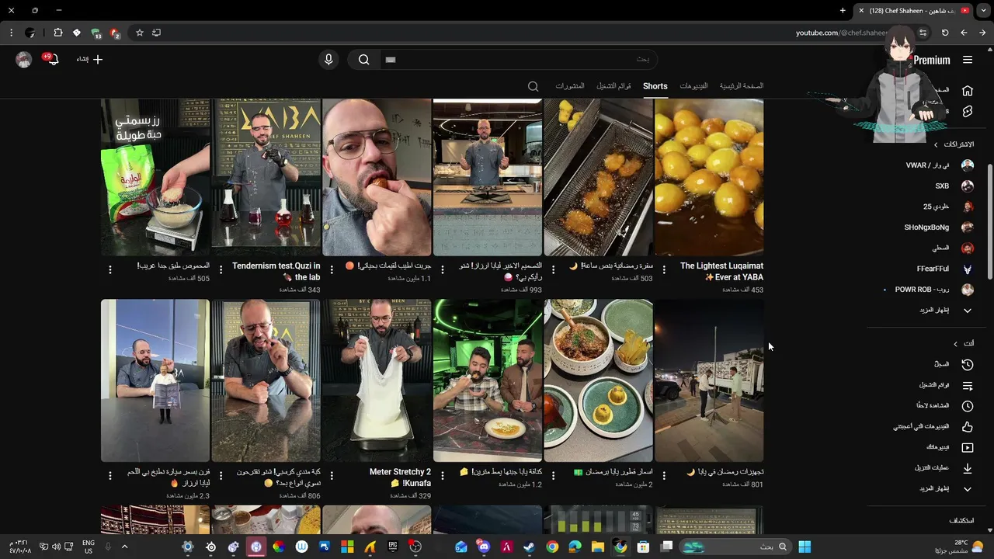This screenshot has width=994, height=559.
Task: Open the Your videos icon in sidebar
Action: 968,447
